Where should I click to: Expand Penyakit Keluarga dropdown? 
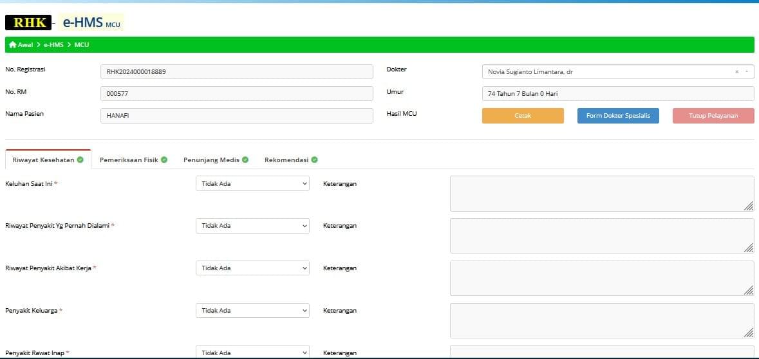pos(252,311)
